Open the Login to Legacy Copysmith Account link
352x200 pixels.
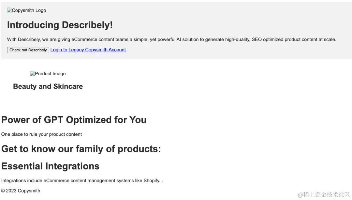click(x=88, y=50)
